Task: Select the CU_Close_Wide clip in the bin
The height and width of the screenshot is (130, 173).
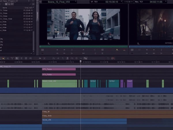Action: coord(6,18)
